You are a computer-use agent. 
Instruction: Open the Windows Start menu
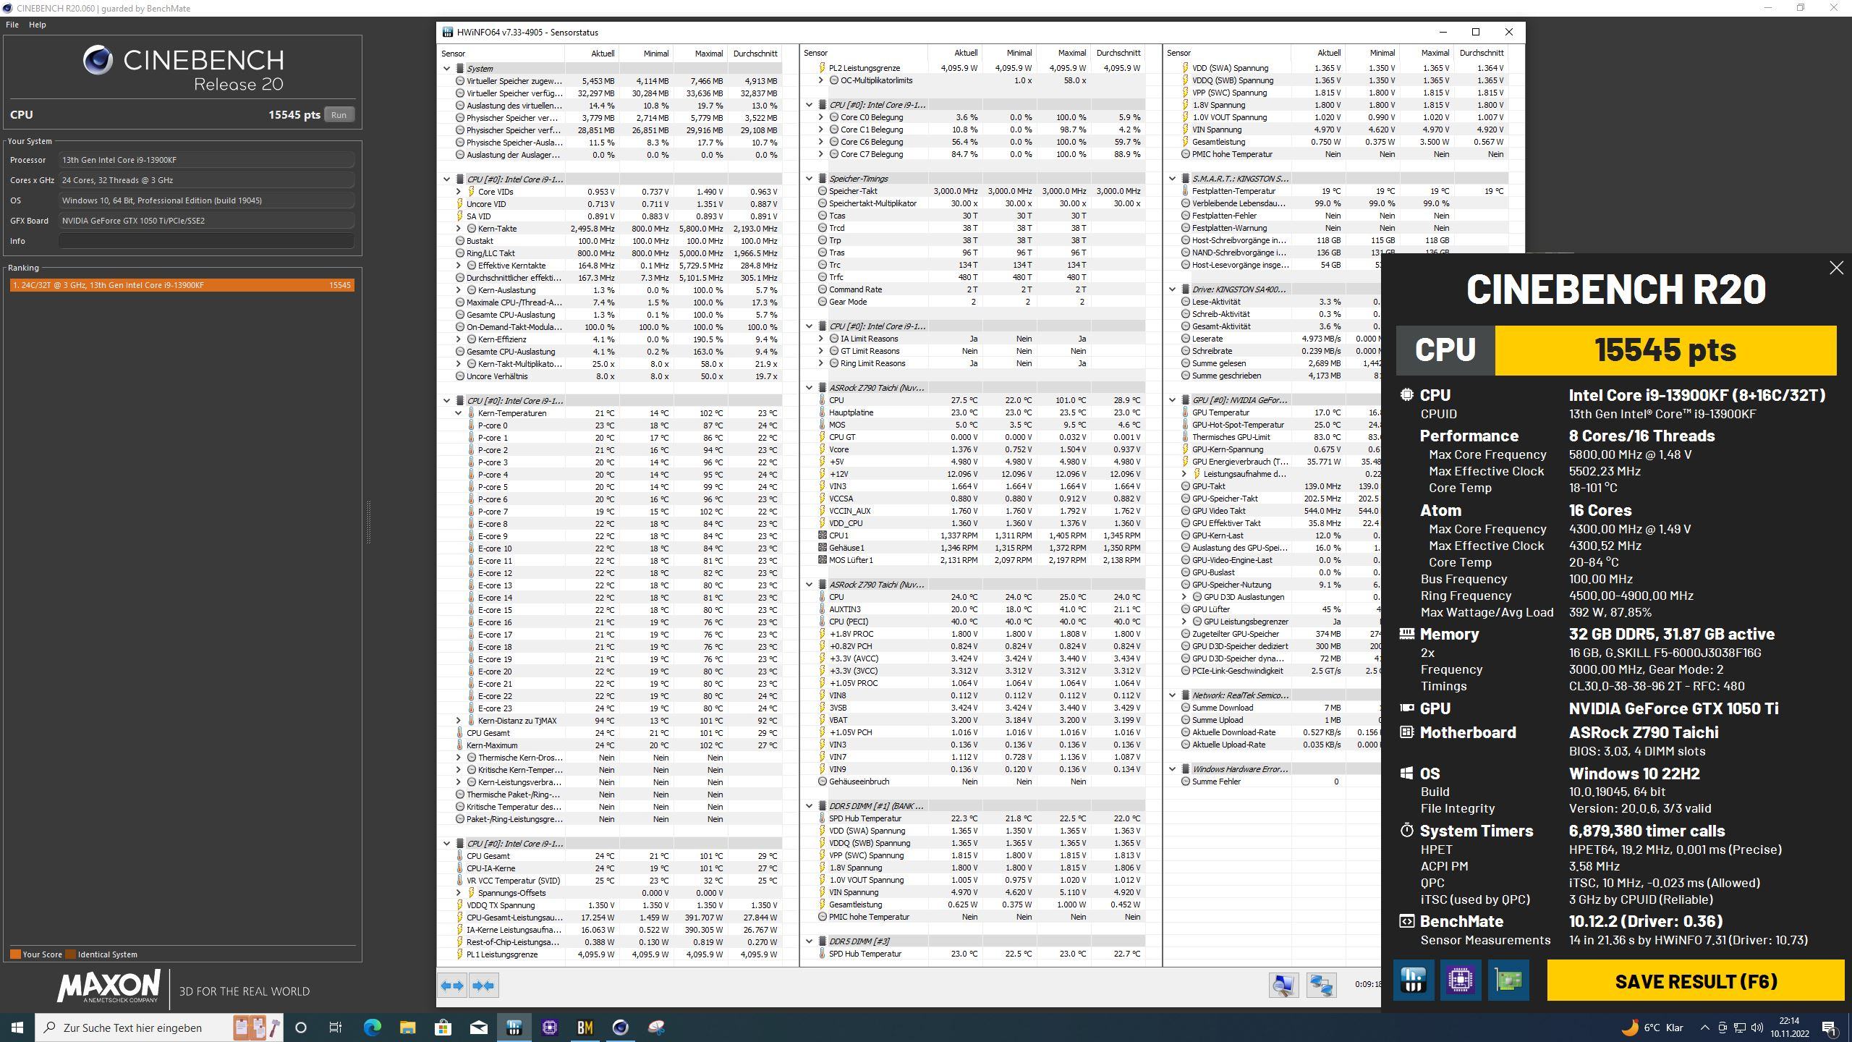click(17, 1028)
